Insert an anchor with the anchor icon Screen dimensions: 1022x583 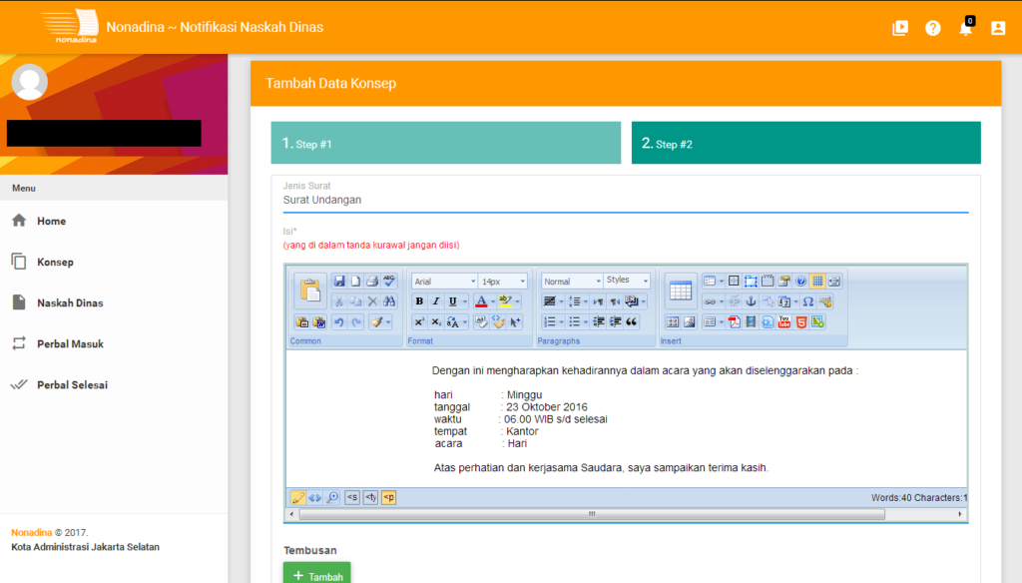(x=751, y=301)
